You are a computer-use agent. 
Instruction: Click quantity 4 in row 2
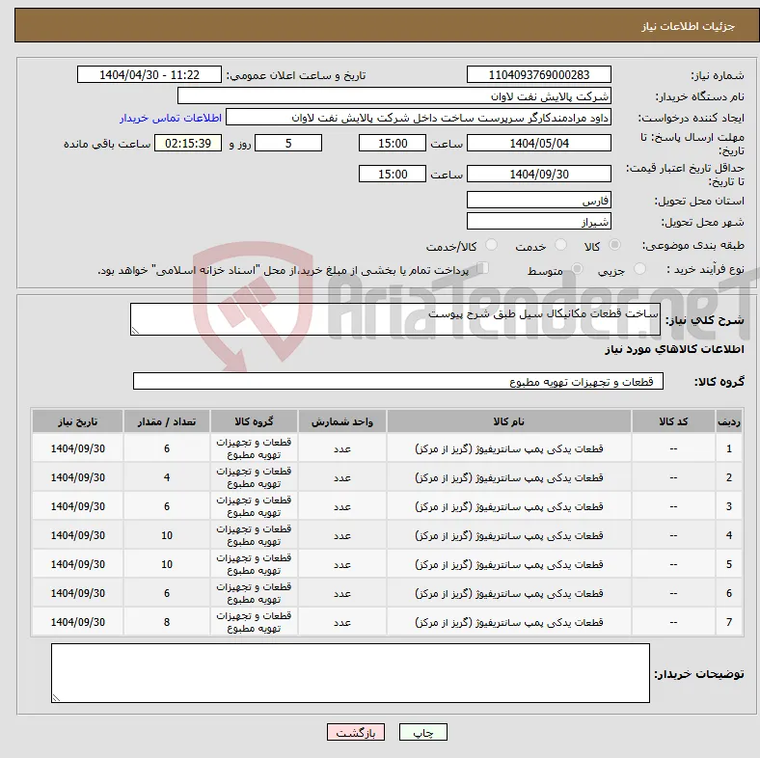point(167,477)
